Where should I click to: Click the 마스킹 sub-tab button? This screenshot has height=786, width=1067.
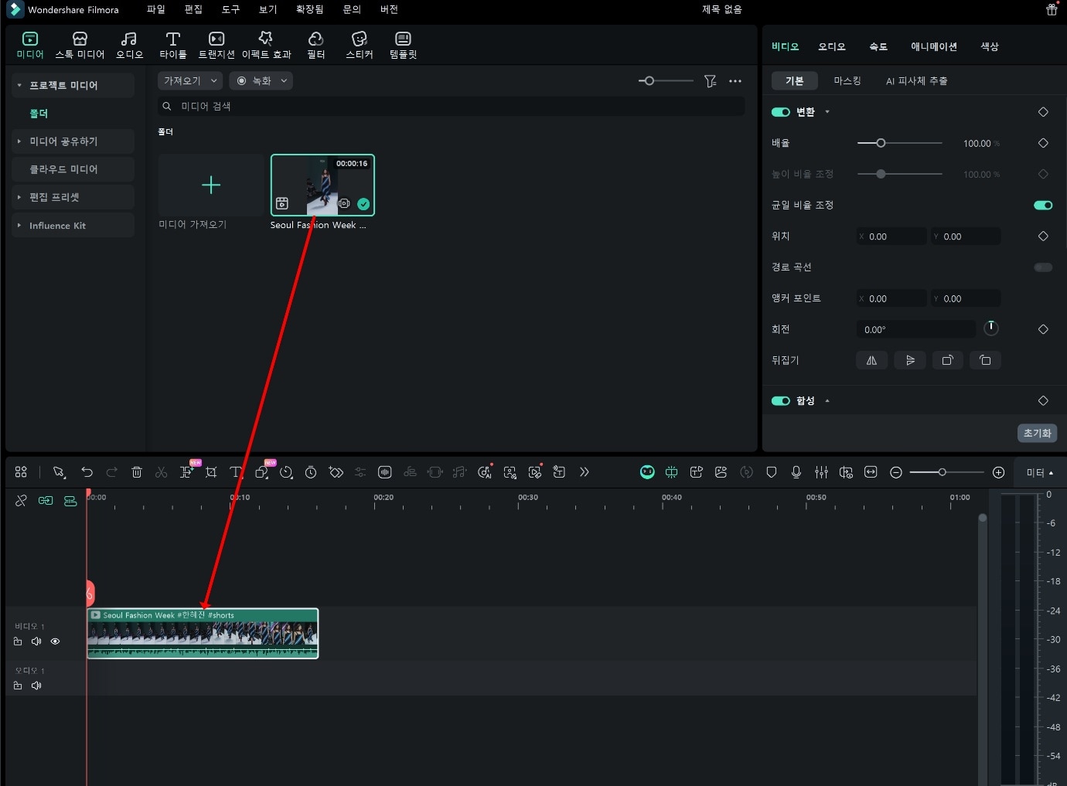click(x=847, y=80)
